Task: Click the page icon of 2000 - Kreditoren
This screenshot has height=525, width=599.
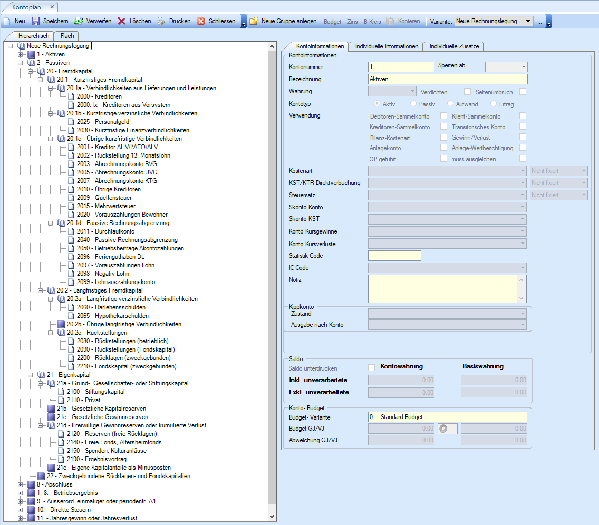Action: tap(71, 96)
